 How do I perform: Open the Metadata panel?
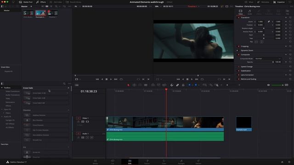[x=263, y=2]
